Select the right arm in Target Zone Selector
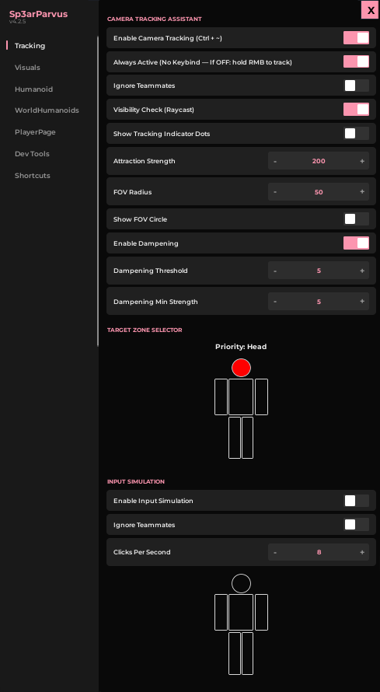The image size is (380, 692). 261,397
